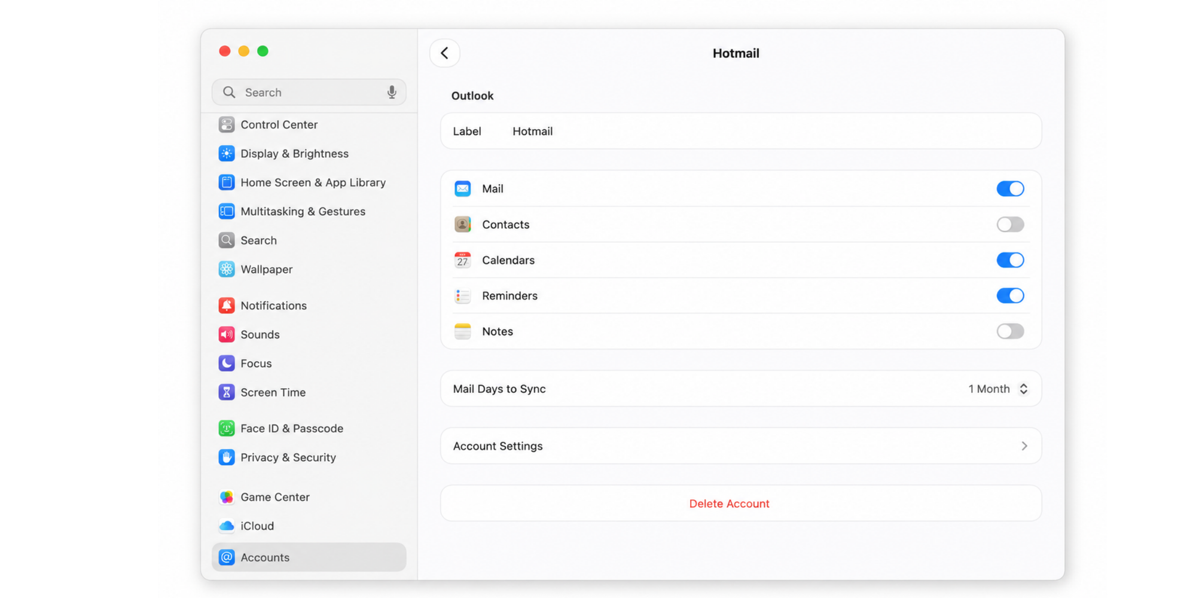Click the Wallpaper flower icon
Viewport: 1196px width, 598px height.
coord(227,269)
